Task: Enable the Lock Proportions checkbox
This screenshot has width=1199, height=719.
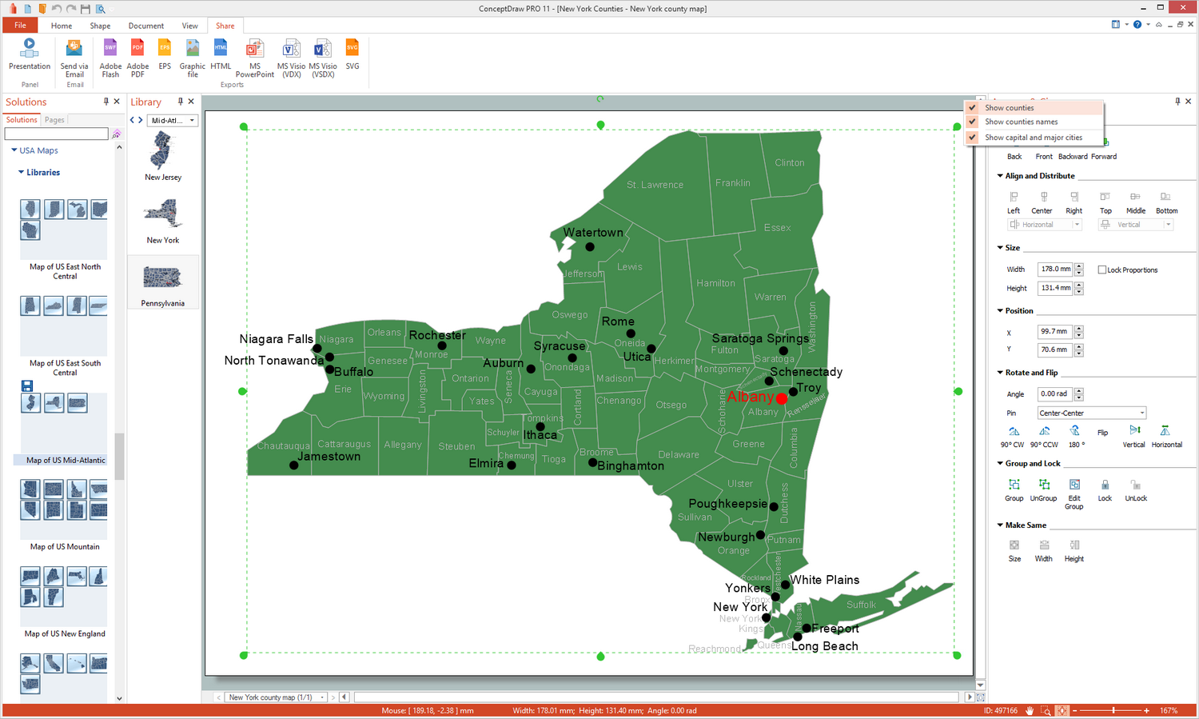Action: point(1102,270)
